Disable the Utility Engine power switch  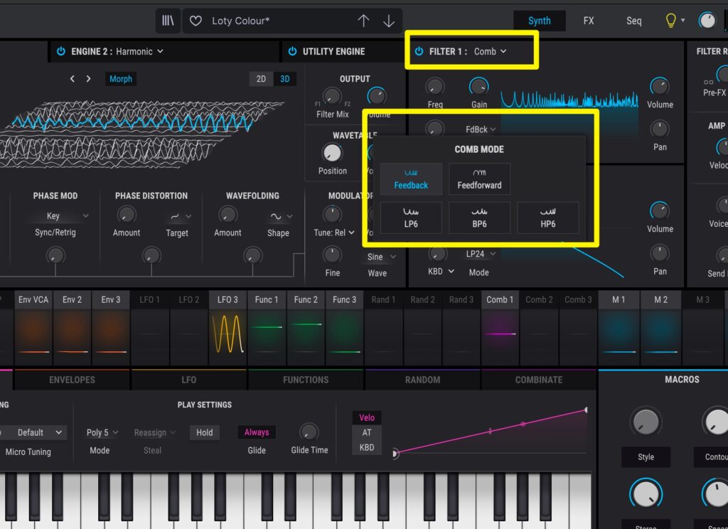(292, 51)
